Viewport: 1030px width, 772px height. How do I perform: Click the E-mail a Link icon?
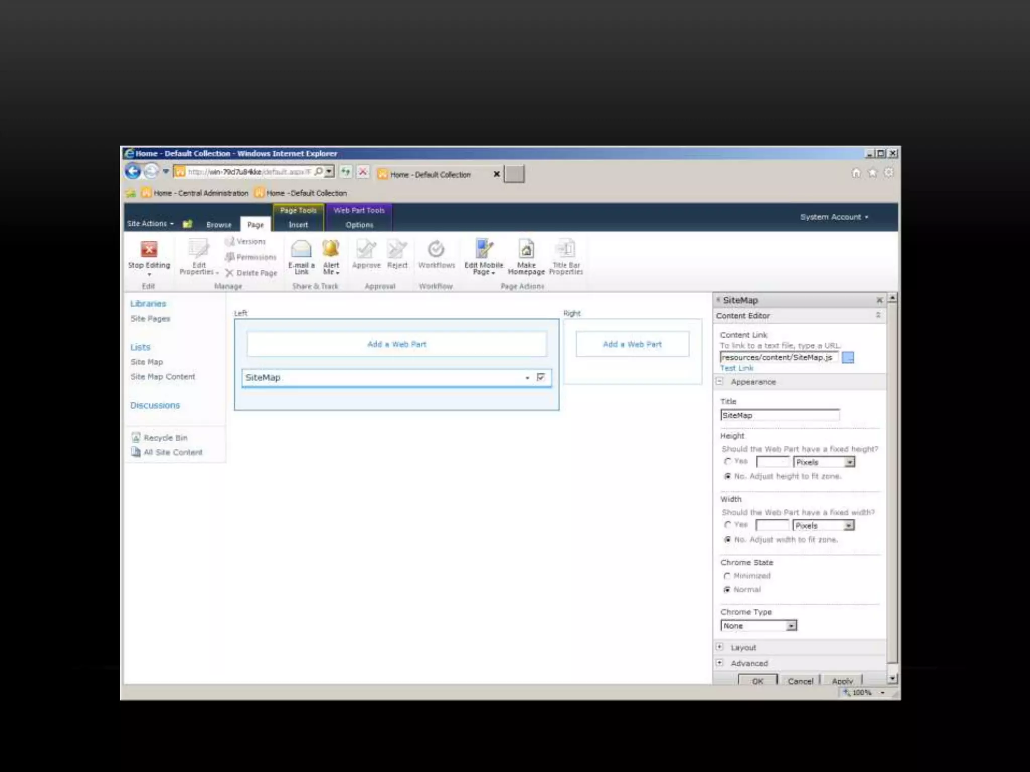coord(301,249)
